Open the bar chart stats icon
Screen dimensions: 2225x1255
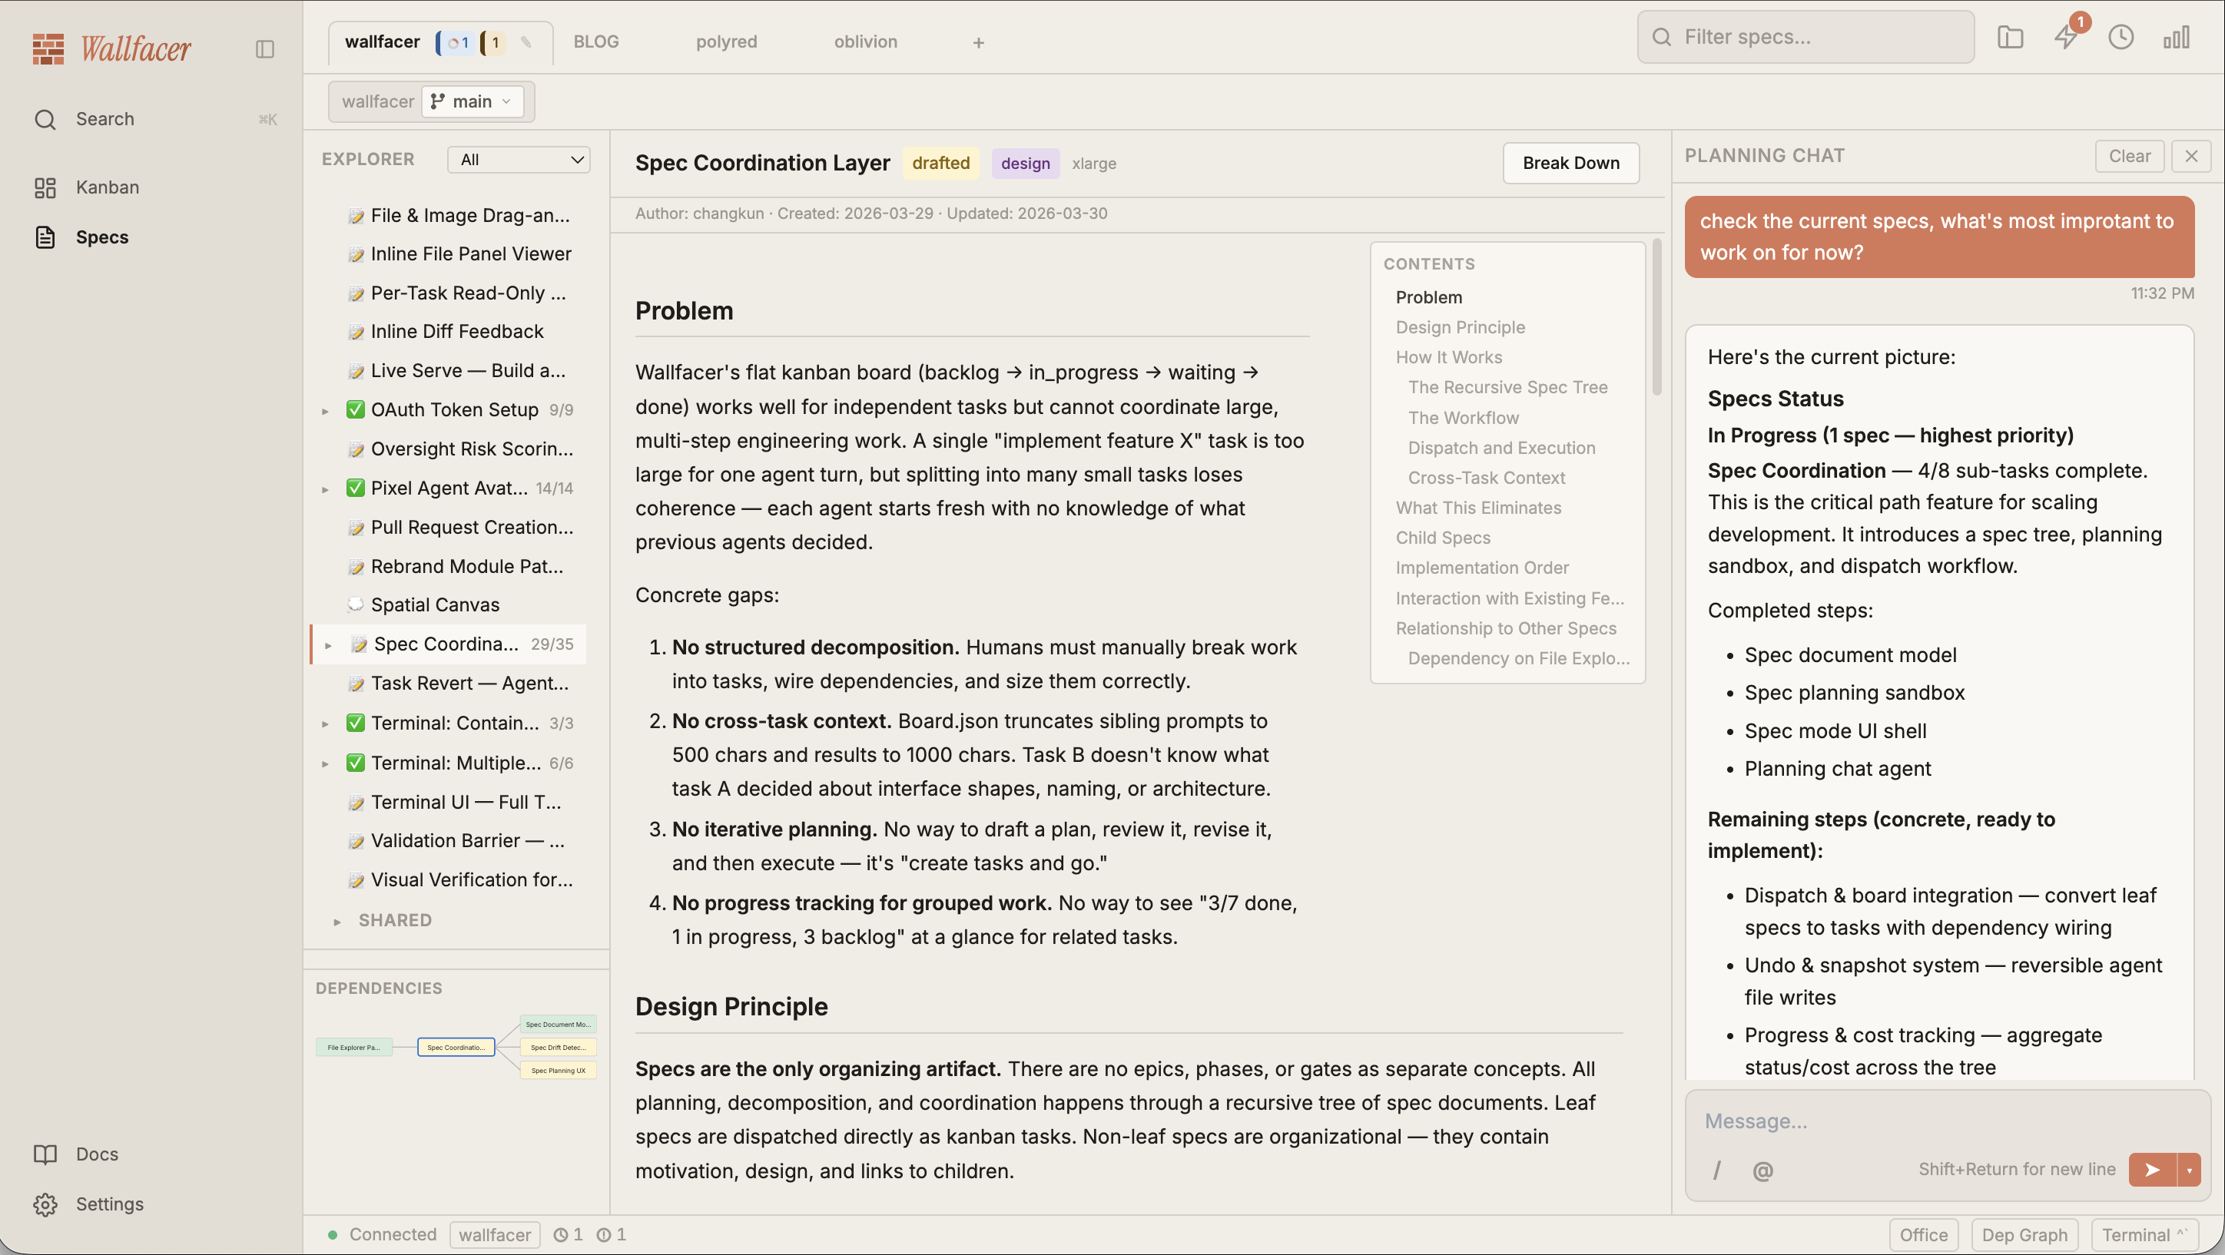click(2176, 37)
